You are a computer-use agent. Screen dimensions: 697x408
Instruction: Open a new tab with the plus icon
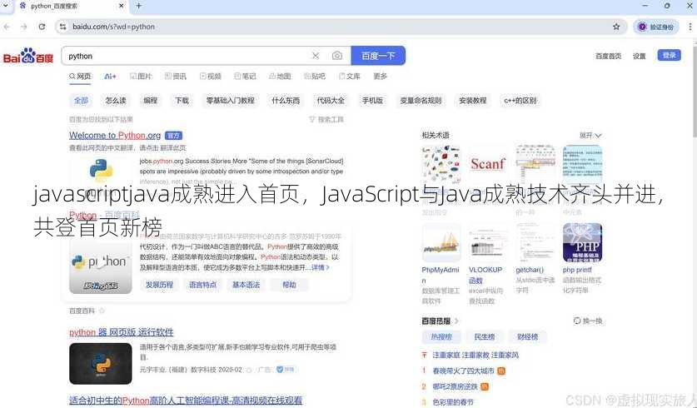click(x=139, y=6)
